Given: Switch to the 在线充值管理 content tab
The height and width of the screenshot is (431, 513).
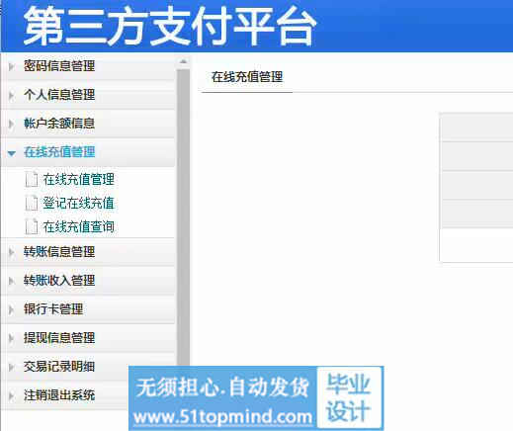Looking at the screenshot, I should (x=247, y=77).
